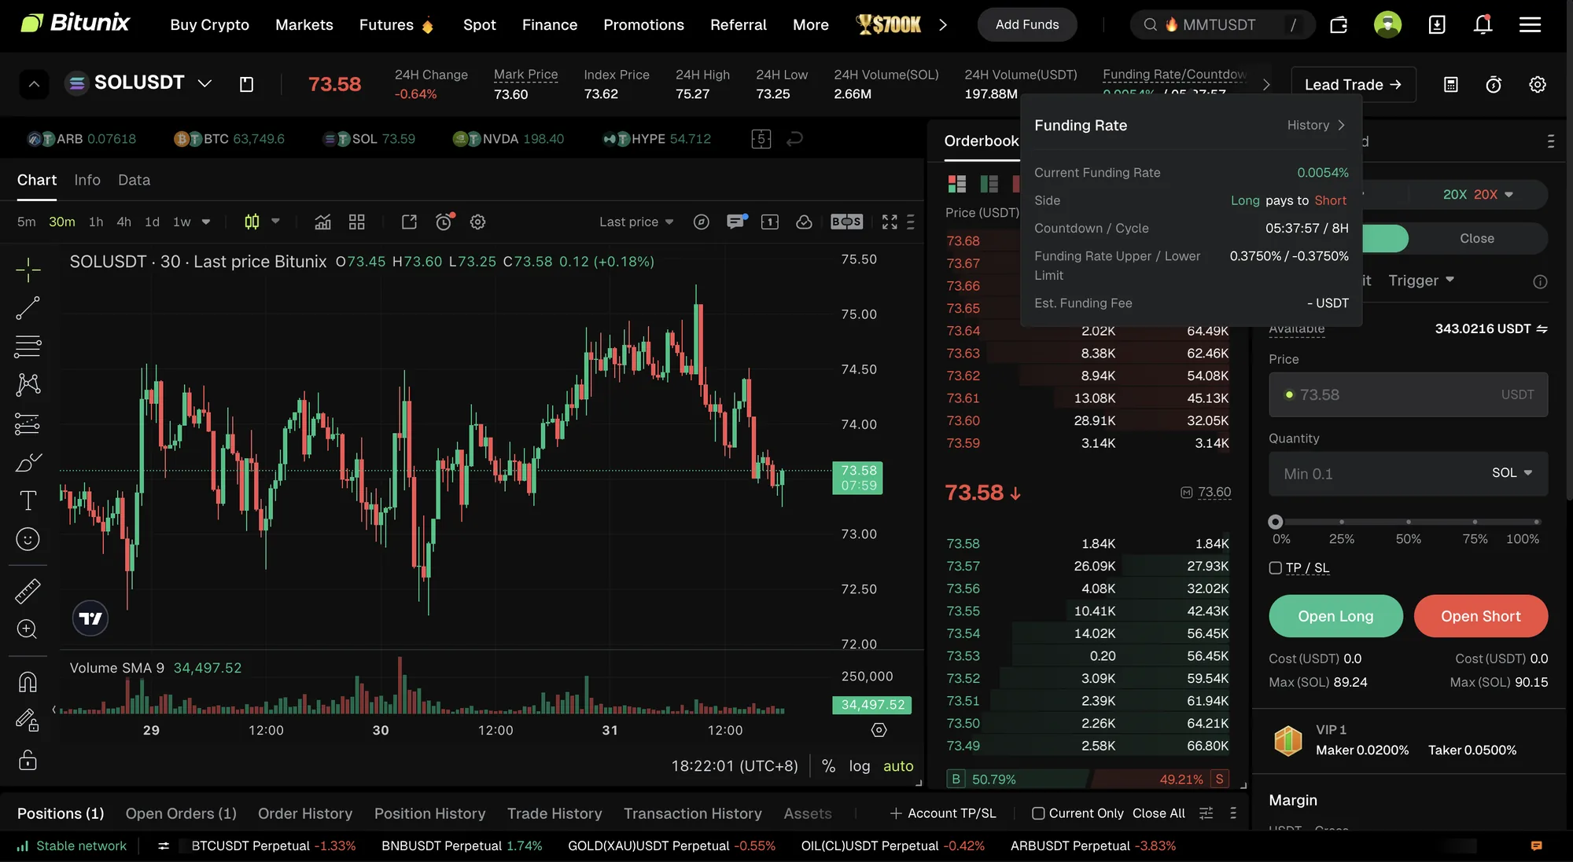The height and width of the screenshot is (862, 1573).
Task: Open the calculator icon beside Lead Trade
Action: [1451, 85]
